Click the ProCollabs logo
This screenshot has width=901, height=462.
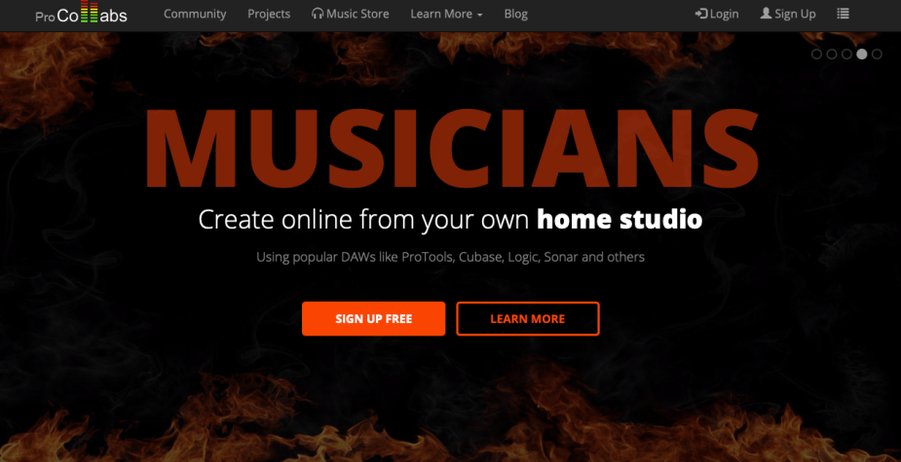pos(81,13)
